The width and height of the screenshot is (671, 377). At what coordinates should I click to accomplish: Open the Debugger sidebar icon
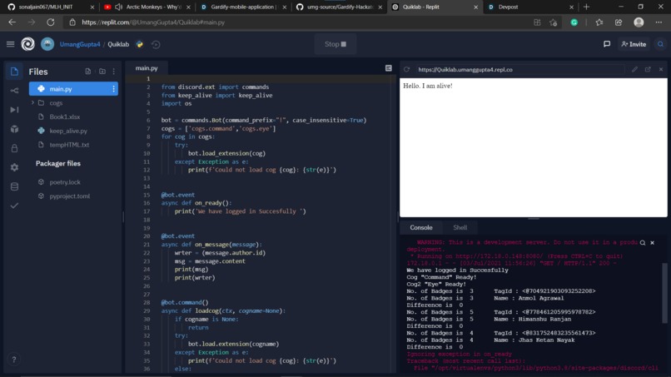pyautogui.click(x=14, y=110)
